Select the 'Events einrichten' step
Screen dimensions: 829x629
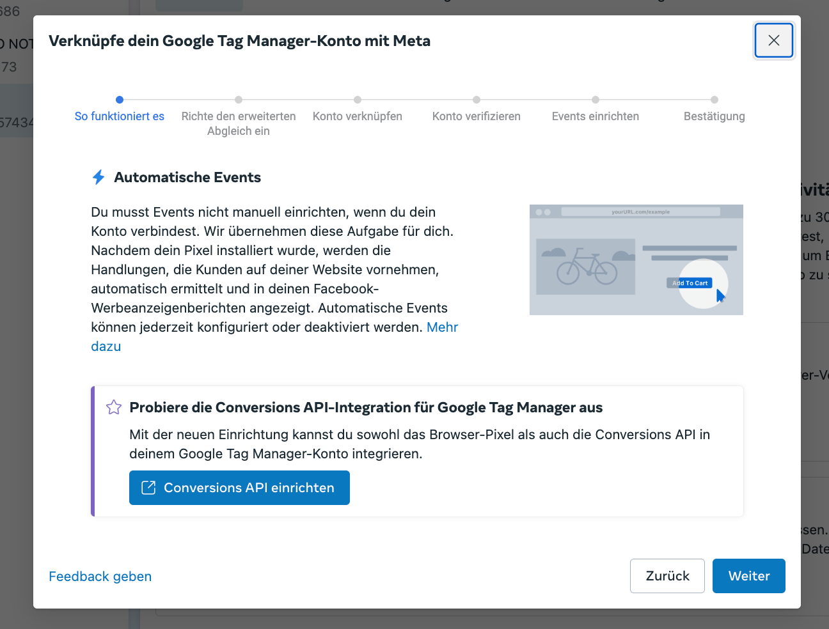[x=596, y=116]
